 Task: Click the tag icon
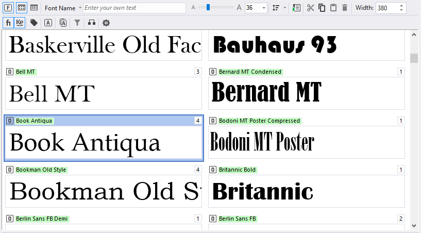[x=34, y=23]
